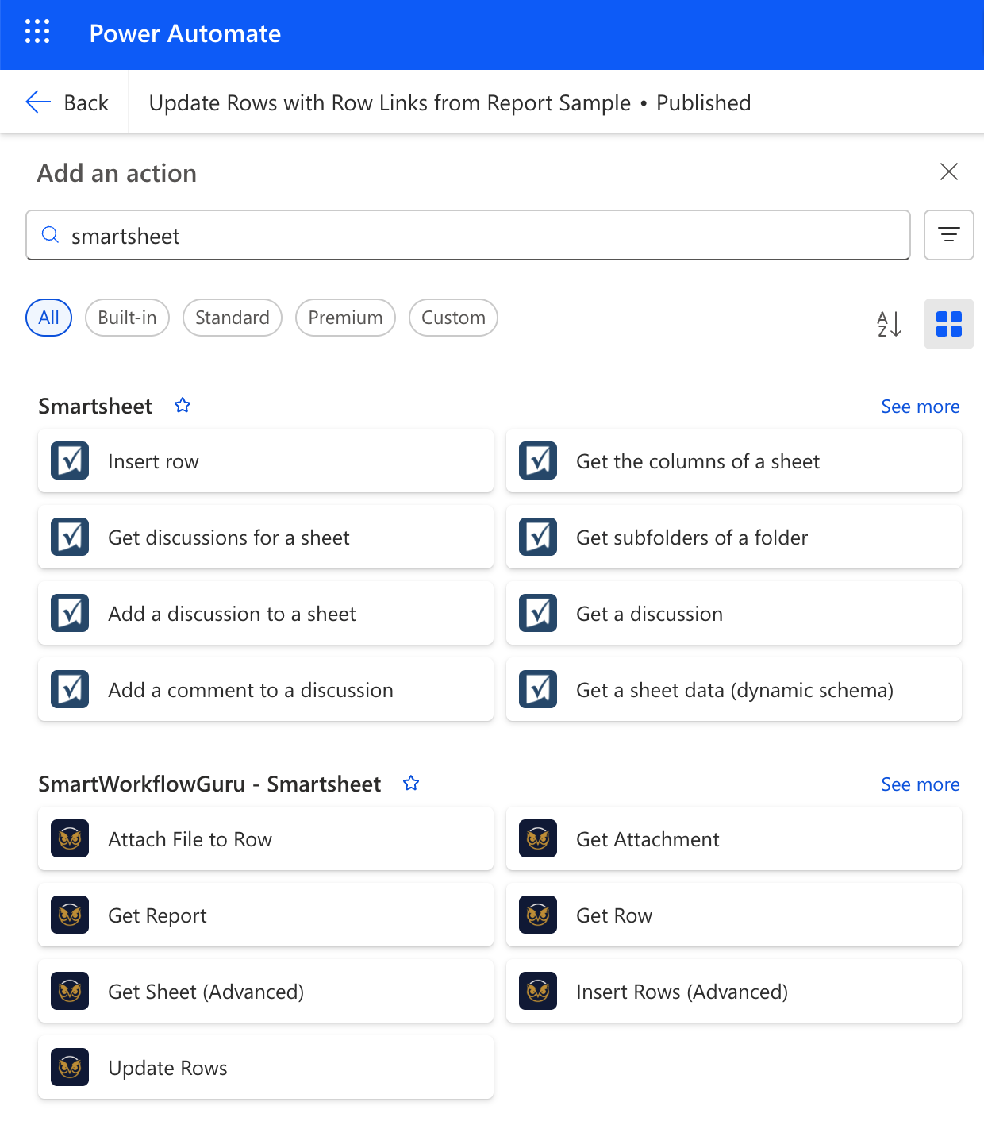This screenshot has height=1129, width=984.
Task: Choose the Get Report action
Action: 266,915
